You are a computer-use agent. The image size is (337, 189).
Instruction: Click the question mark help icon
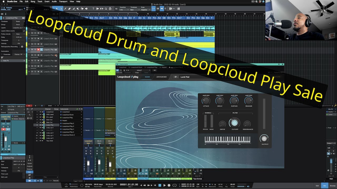pos(93,9)
